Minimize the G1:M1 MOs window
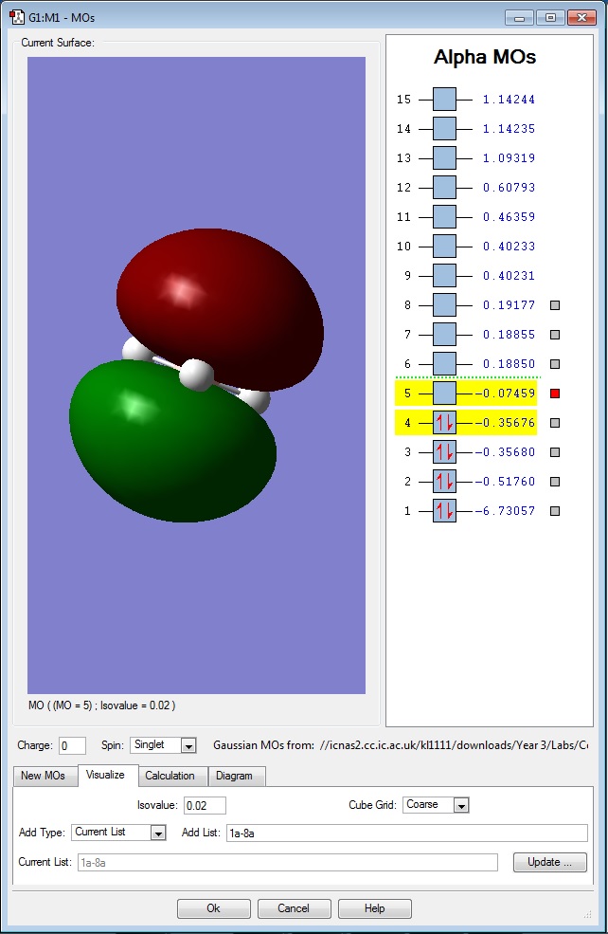 click(519, 17)
